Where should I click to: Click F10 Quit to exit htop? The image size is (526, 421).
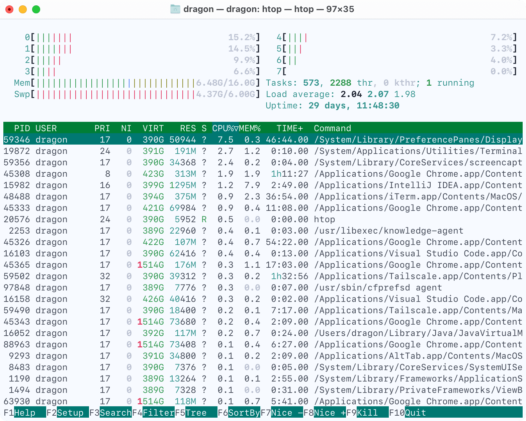point(408,413)
